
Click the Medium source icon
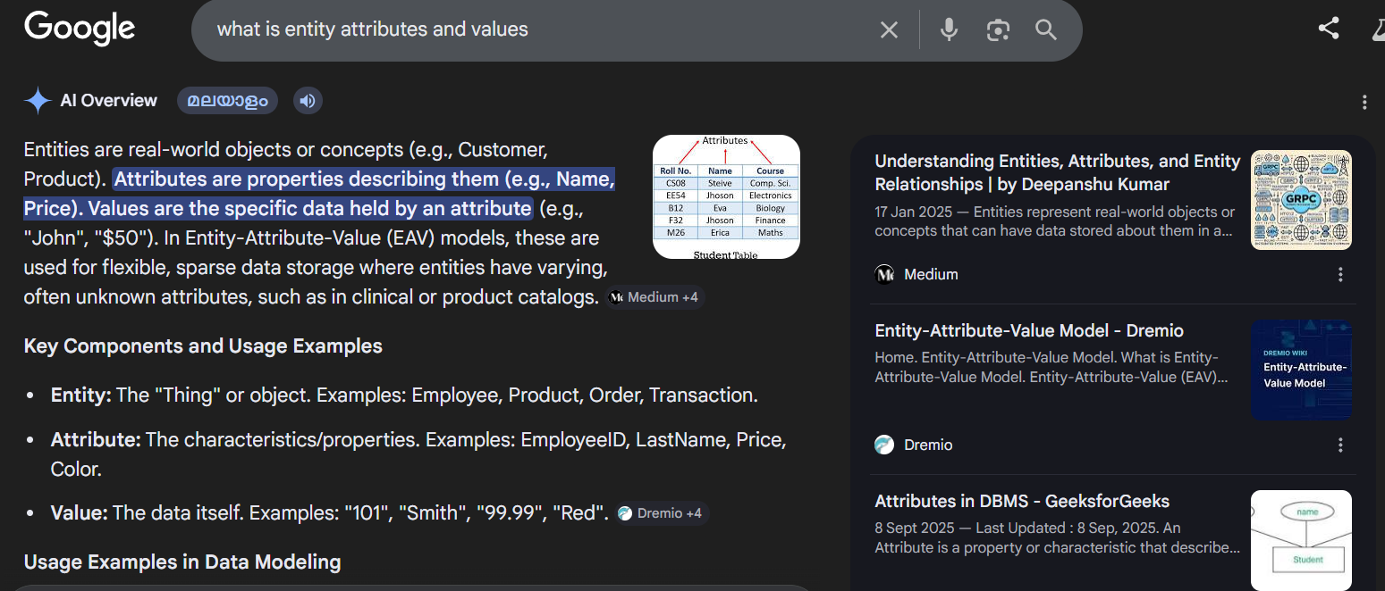pyautogui.click(x=884, y=274)
